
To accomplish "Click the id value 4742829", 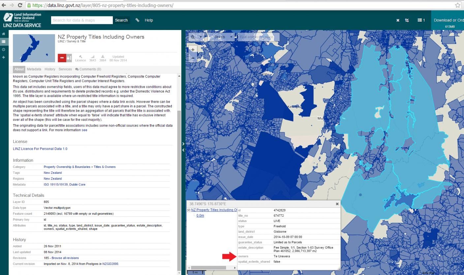I will tap(280, 210).
